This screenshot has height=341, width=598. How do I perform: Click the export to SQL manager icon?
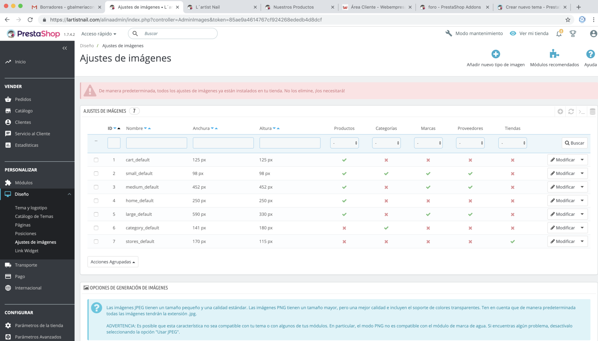[x=592, y=111]
